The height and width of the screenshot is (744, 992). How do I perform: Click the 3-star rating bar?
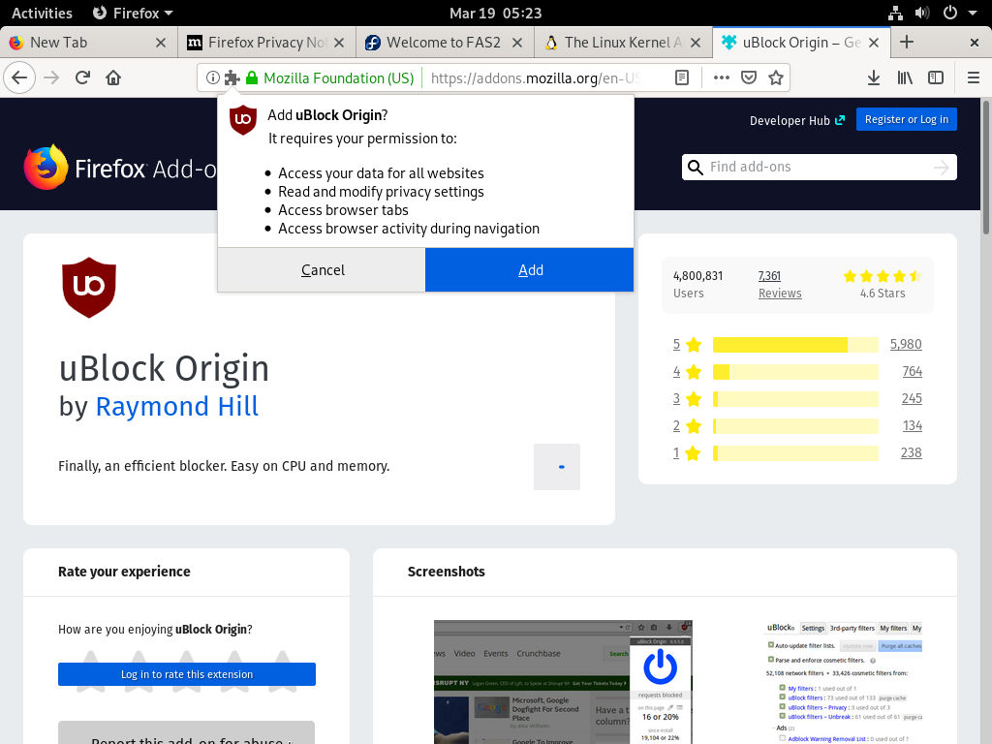pyautogui.click(x=795, y=399)
